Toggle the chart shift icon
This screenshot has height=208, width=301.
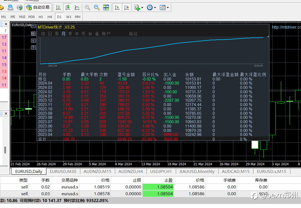[126, 7]
